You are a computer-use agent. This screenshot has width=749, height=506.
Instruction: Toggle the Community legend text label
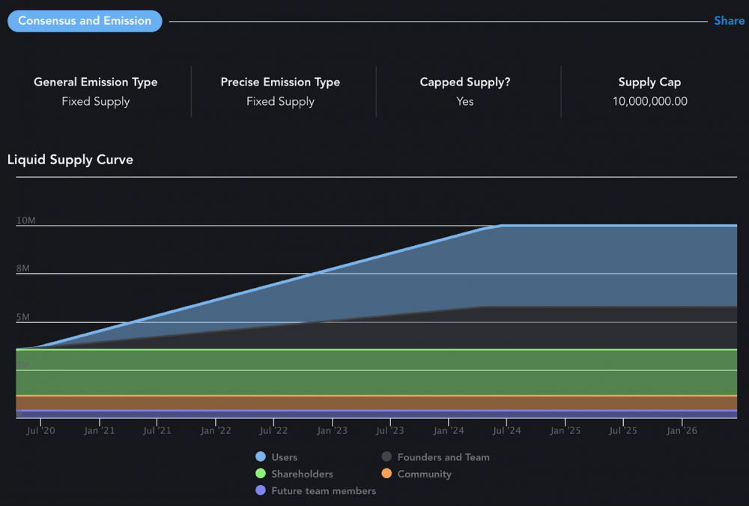[424, 474]
